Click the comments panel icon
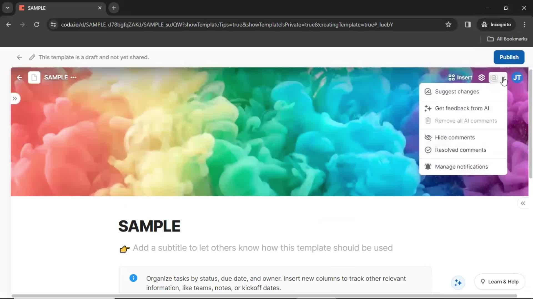The image size is (533, 299). tap(494, 77)
